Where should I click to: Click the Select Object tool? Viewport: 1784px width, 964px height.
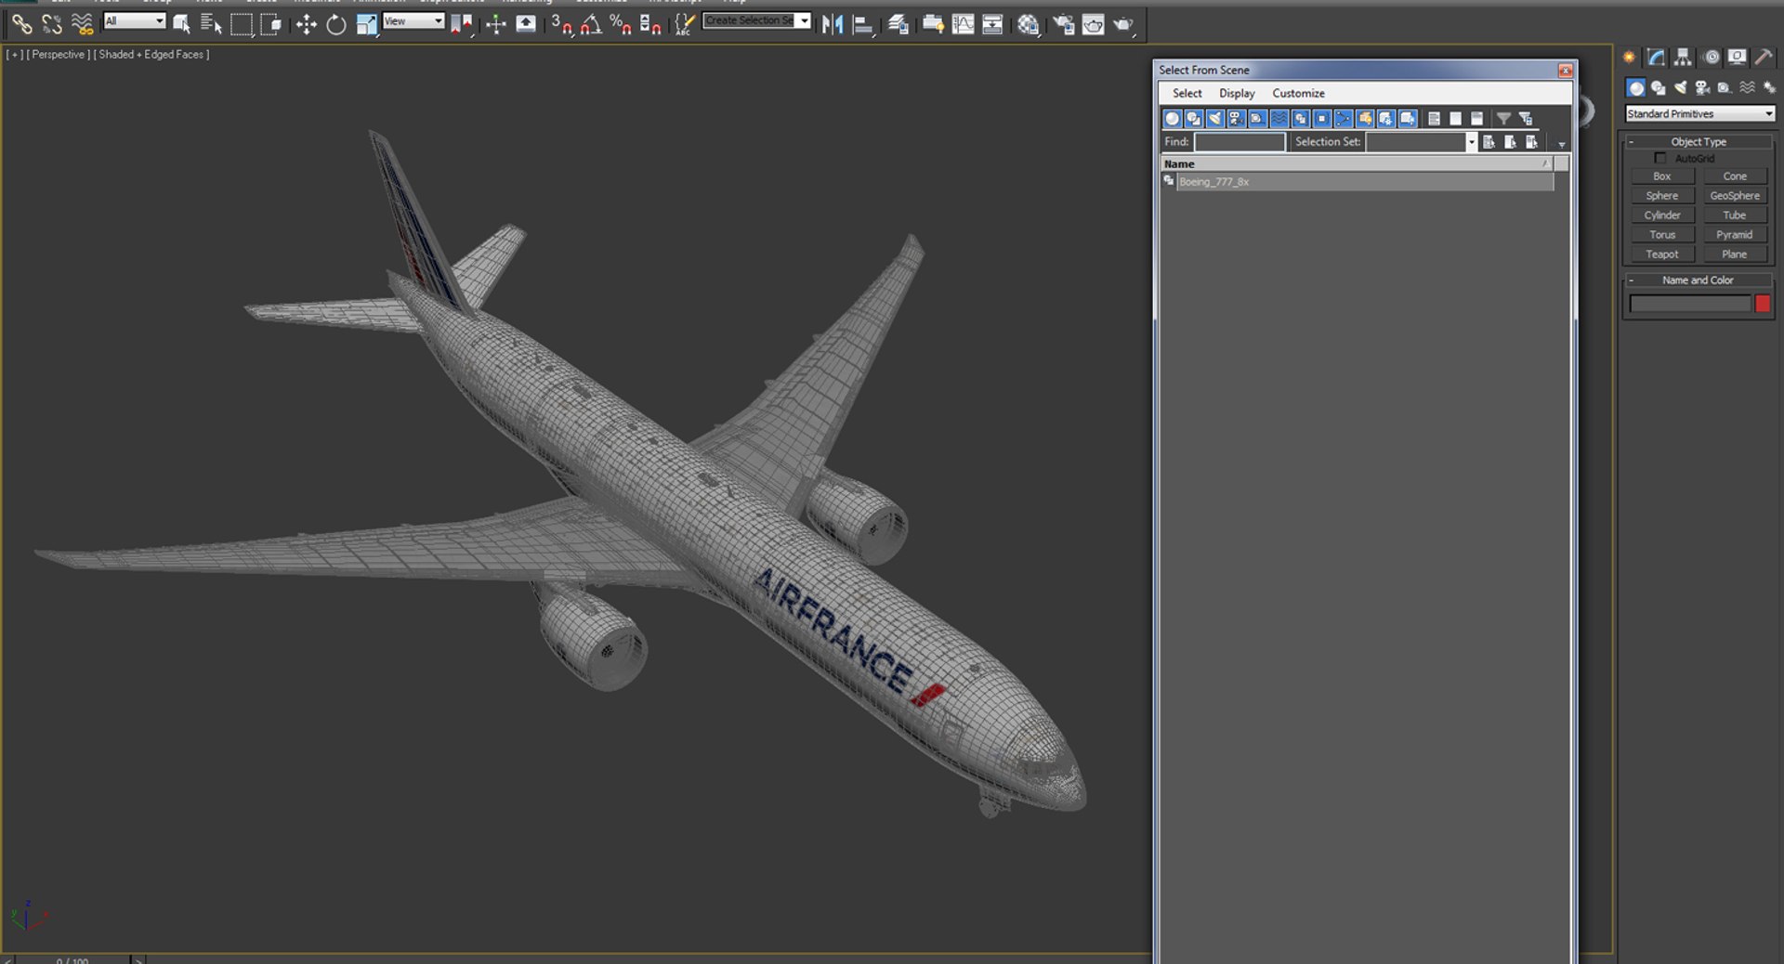pyautogui.click(x=181, y=24)
